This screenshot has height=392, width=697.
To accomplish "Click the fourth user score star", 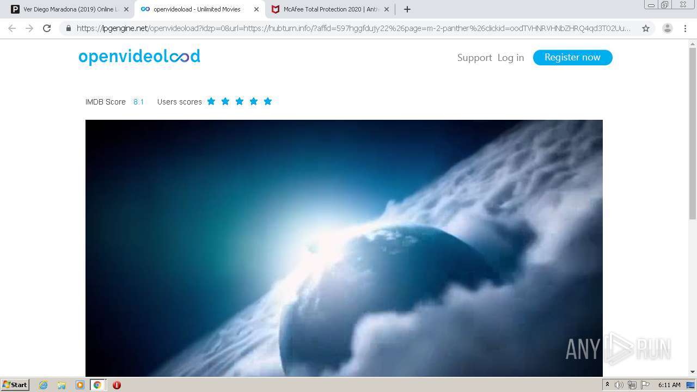I will click(254, 101).
